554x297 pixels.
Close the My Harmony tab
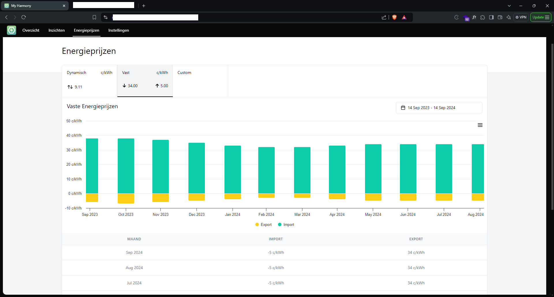coord(64,6)
